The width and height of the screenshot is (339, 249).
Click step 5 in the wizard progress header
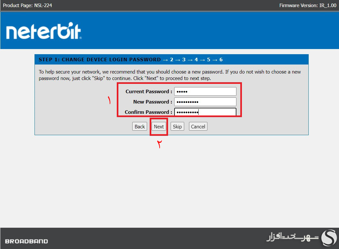coord(208,59)
